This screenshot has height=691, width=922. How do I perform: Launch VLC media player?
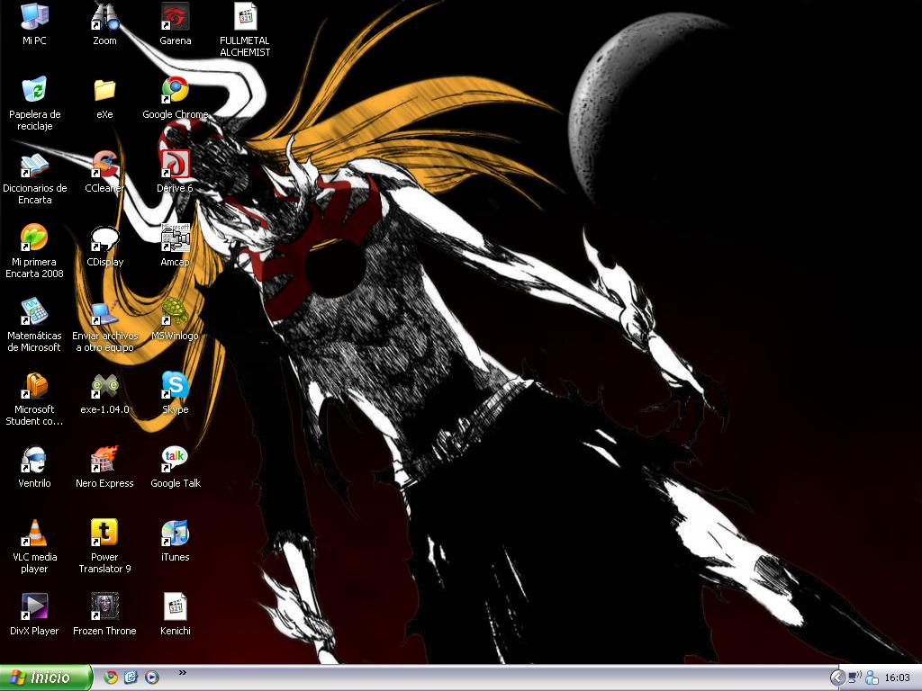click(34, 533)
